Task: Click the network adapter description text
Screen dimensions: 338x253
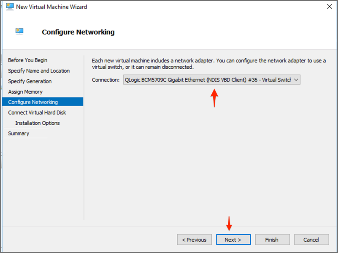Action: [208, 64]
